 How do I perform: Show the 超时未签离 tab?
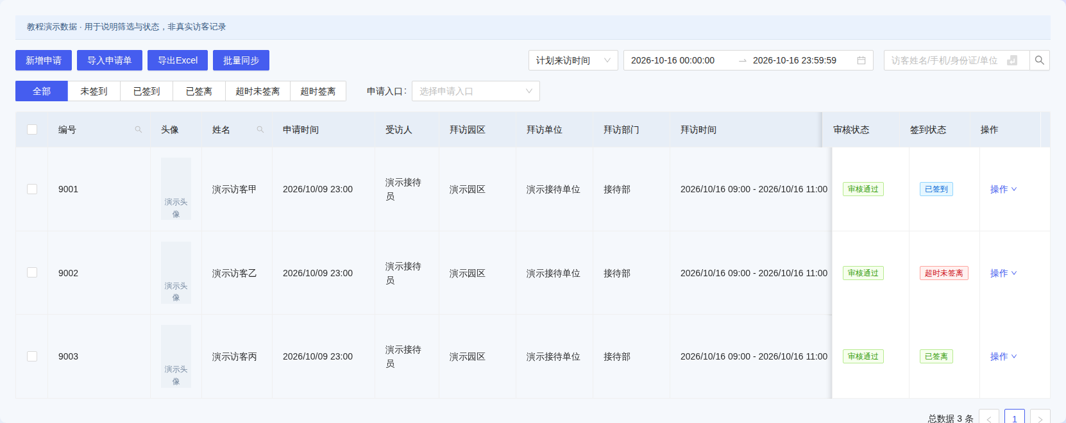coord(258,91)
